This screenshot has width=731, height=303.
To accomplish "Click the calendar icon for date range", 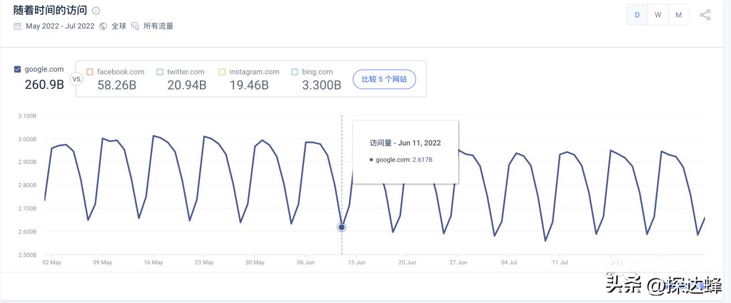I will (17, 26).
